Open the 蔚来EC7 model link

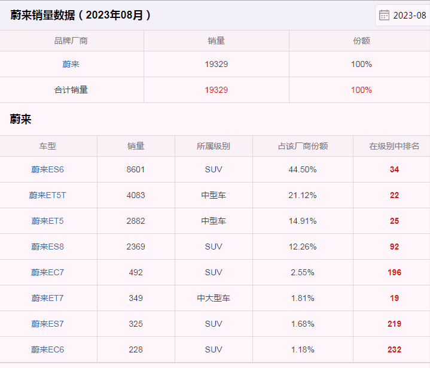[47, 272]
